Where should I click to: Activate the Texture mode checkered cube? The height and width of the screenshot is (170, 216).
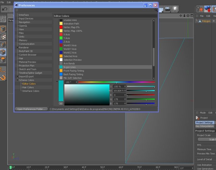tap(3, 37)
